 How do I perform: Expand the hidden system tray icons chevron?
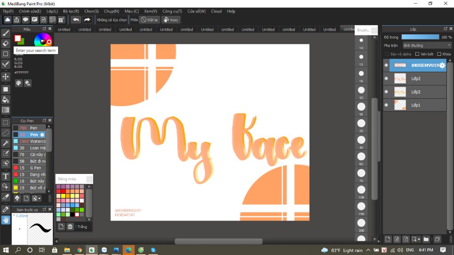(368, 250)
